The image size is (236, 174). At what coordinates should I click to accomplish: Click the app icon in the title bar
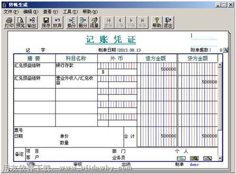(5, 5)
